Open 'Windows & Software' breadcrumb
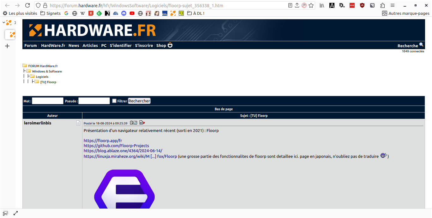 coord(47,71)
